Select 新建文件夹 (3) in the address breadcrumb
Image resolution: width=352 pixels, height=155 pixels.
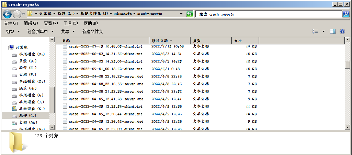click(x=94, y=14)
